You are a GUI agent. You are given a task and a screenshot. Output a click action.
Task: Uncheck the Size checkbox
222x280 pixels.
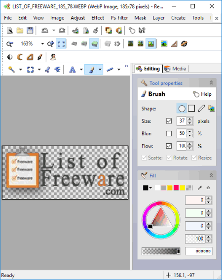click(169, 121)
